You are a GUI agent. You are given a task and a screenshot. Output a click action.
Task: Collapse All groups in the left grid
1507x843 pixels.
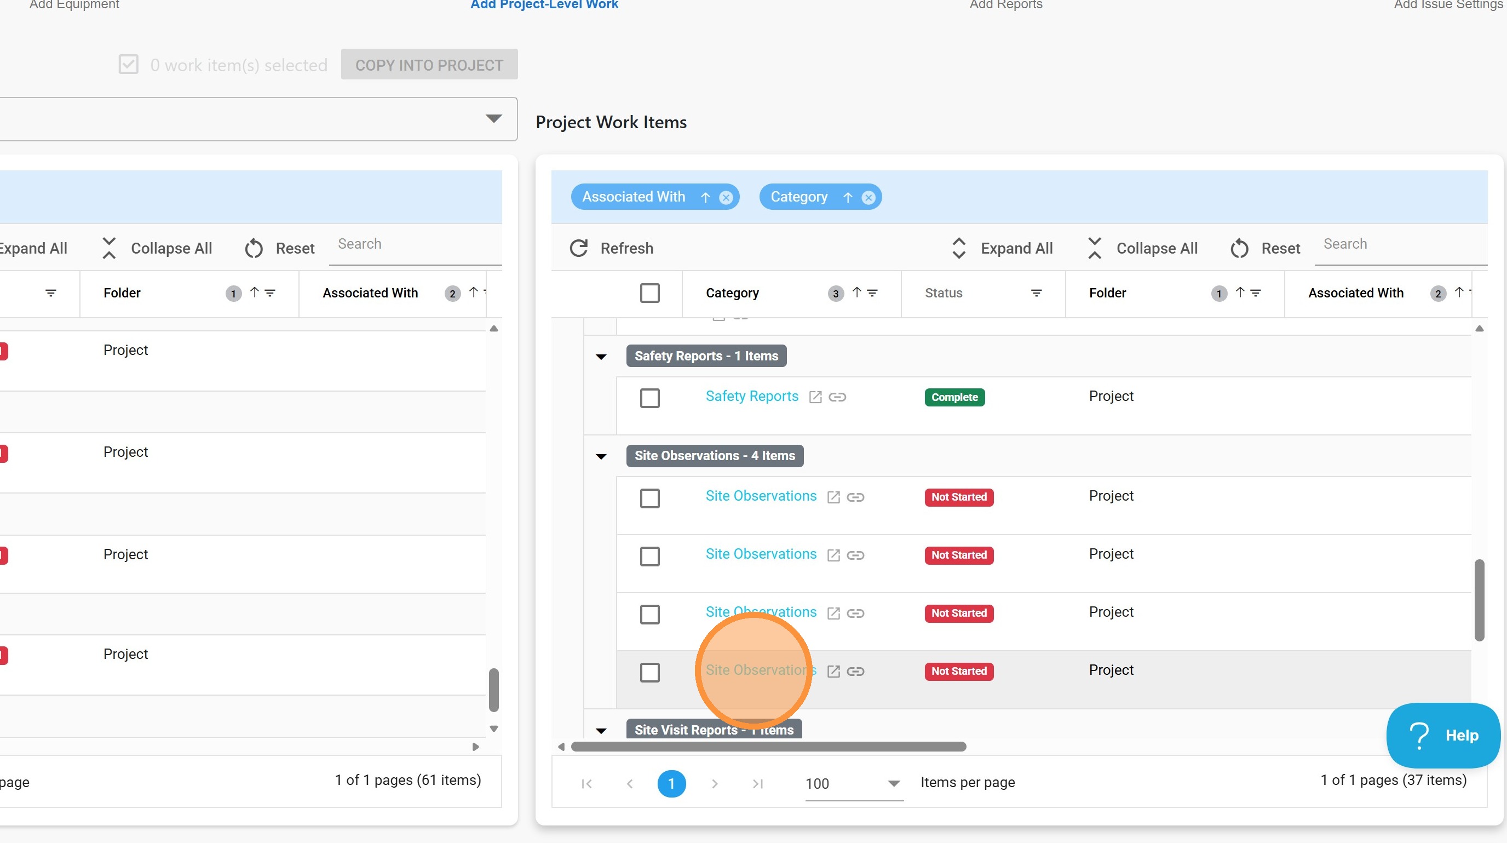[x=156, y=248]
